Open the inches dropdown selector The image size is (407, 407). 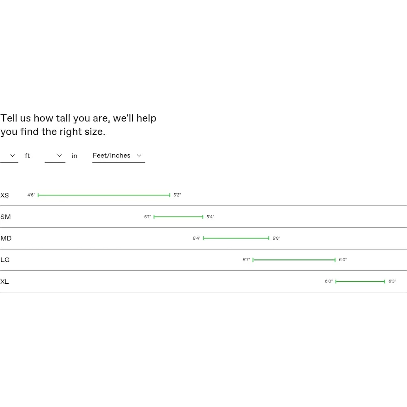click(55, 156)
